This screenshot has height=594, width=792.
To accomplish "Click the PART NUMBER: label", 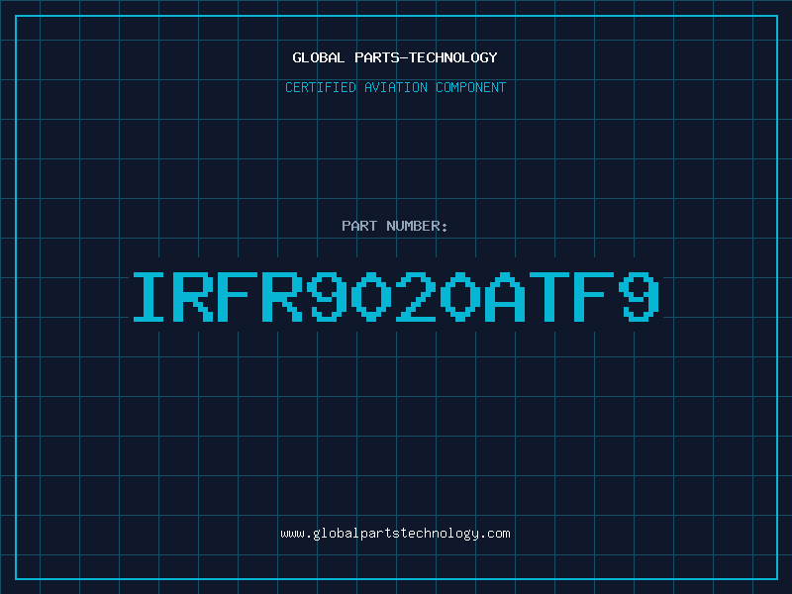I will coord(395,226).
